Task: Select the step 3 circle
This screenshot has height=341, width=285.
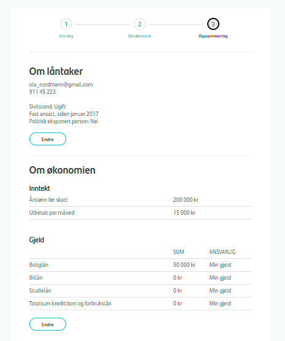Action: [x=213, y=24]
